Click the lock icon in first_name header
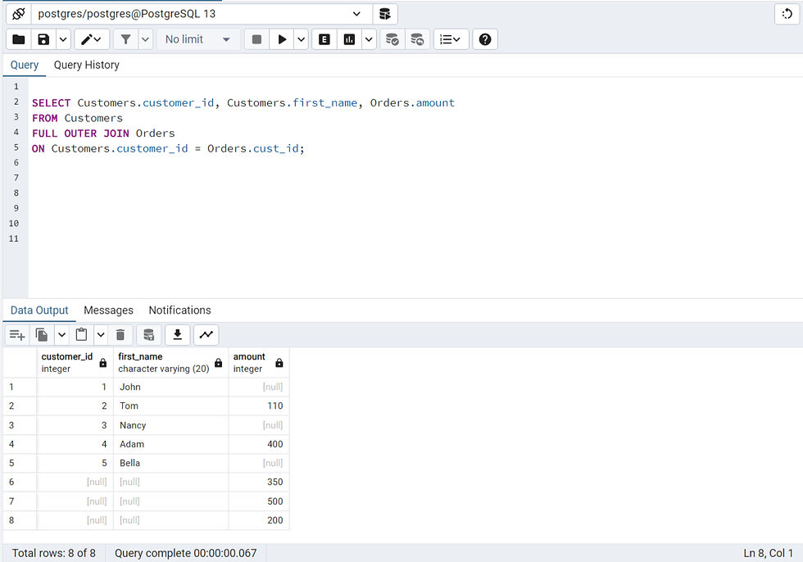 218,363
